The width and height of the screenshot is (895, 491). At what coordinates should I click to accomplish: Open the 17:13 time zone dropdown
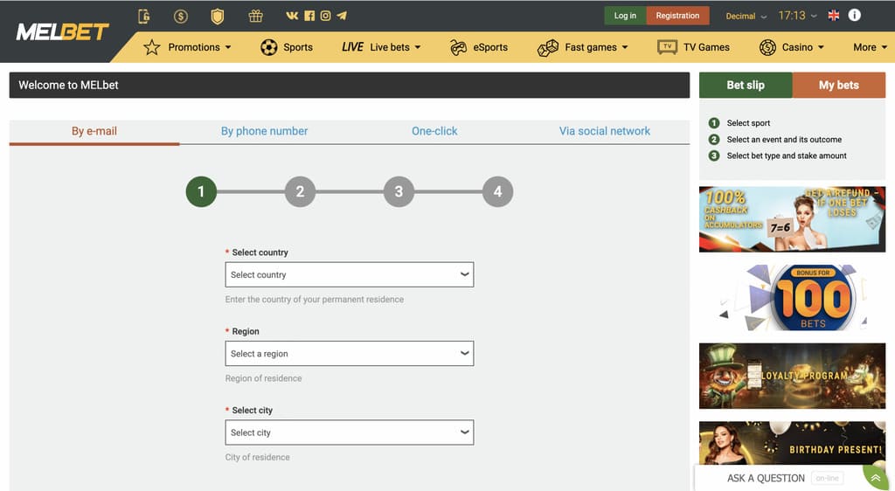[797, 16]
